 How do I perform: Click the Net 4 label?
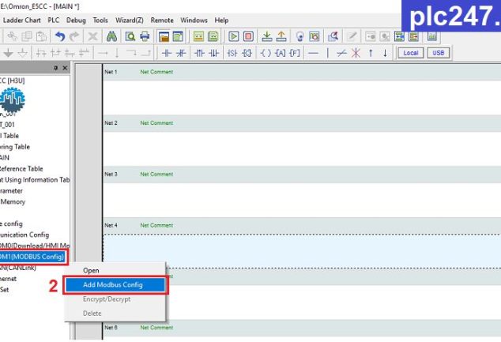(111, 225)
